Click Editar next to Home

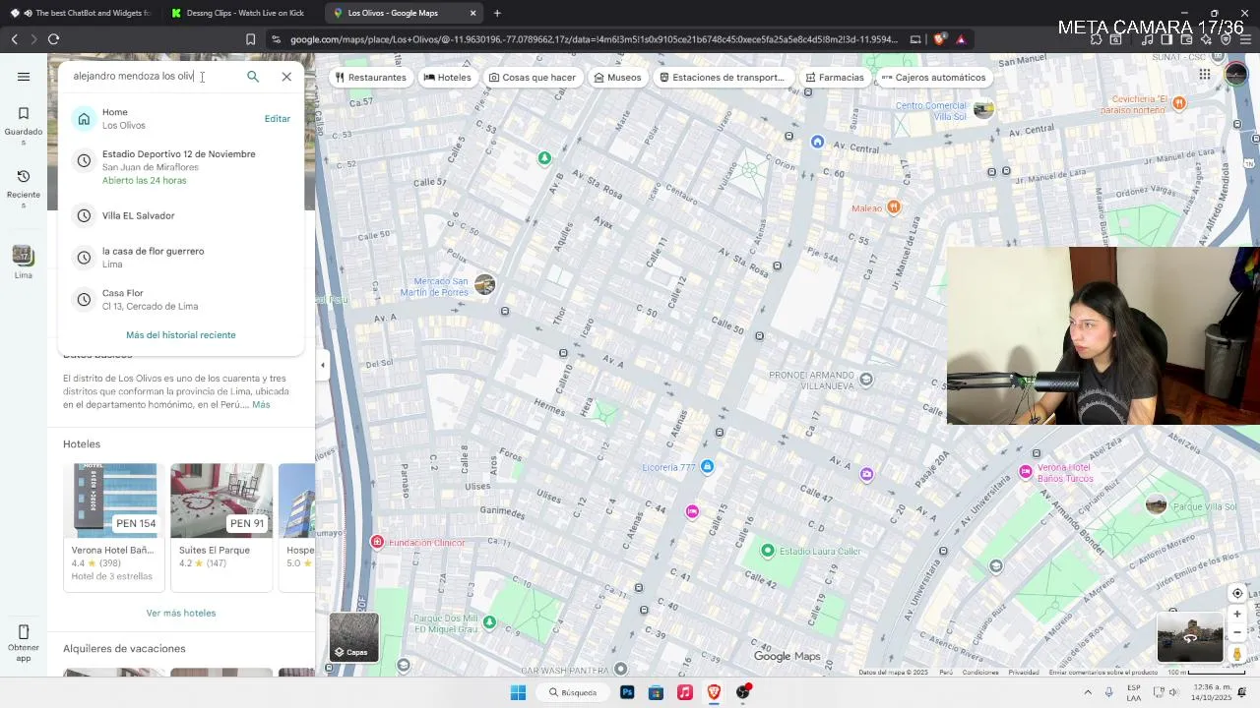pos(277,119)
